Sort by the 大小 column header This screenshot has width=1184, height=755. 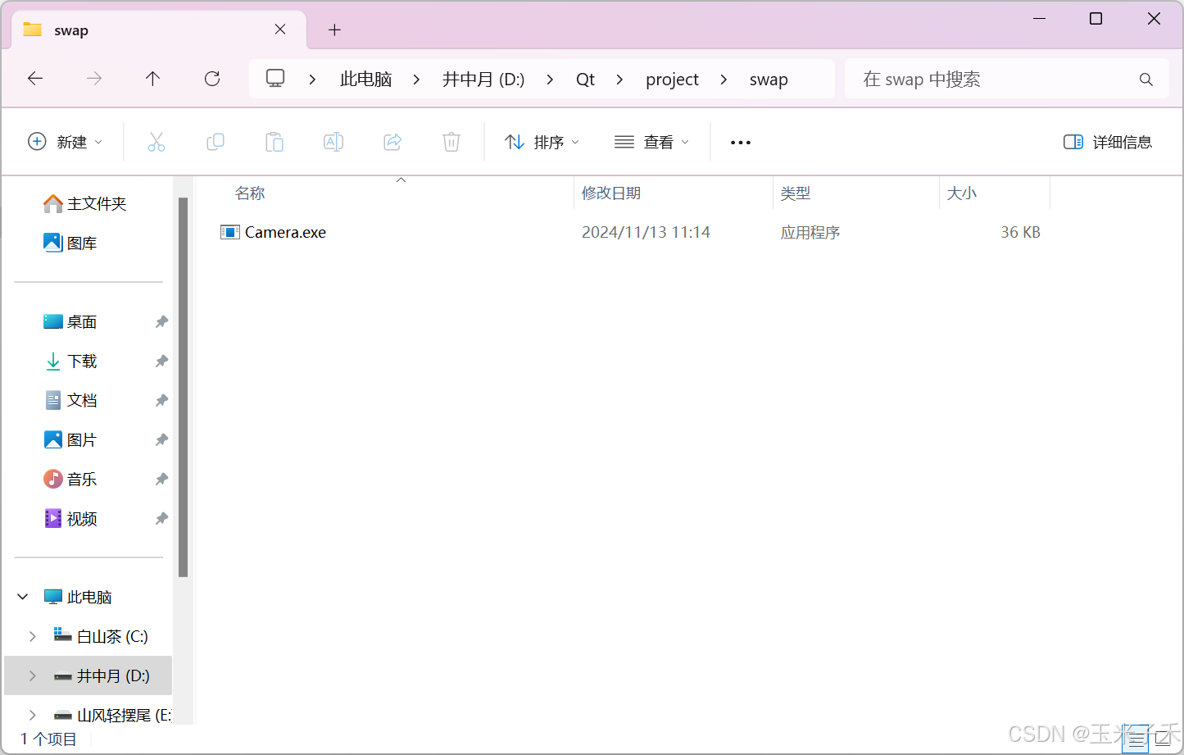click(x=962, y=193)
